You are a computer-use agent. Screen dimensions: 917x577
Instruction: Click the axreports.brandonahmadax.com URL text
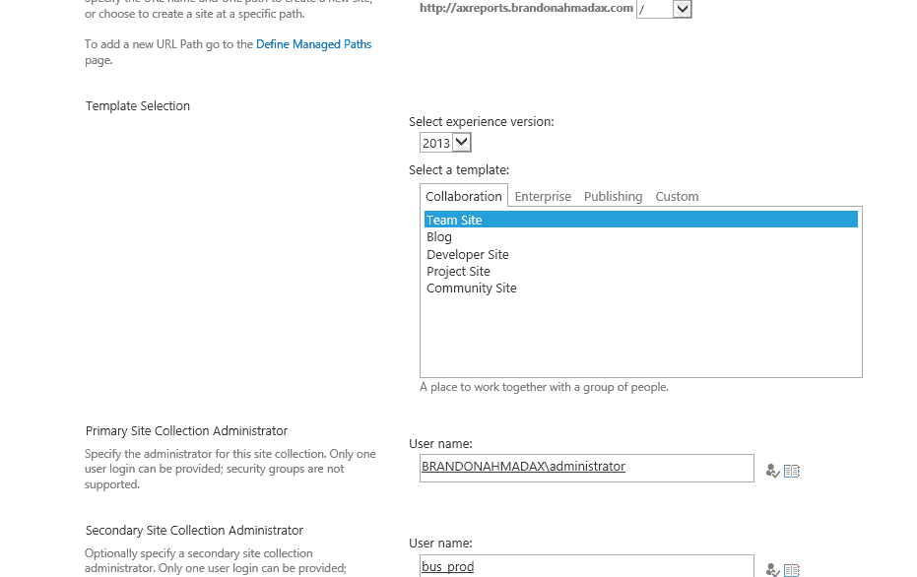(x=526, y=8)
